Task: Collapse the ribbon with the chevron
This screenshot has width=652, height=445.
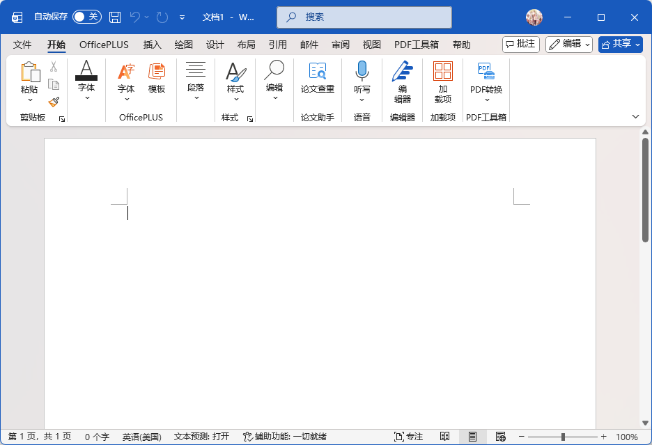Action: 635,116
